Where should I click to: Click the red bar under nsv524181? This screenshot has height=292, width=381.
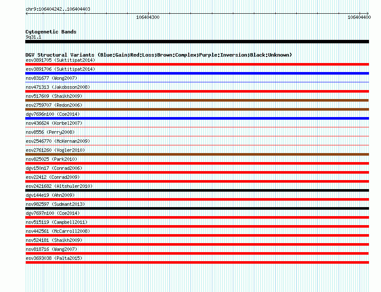[197, 244]
